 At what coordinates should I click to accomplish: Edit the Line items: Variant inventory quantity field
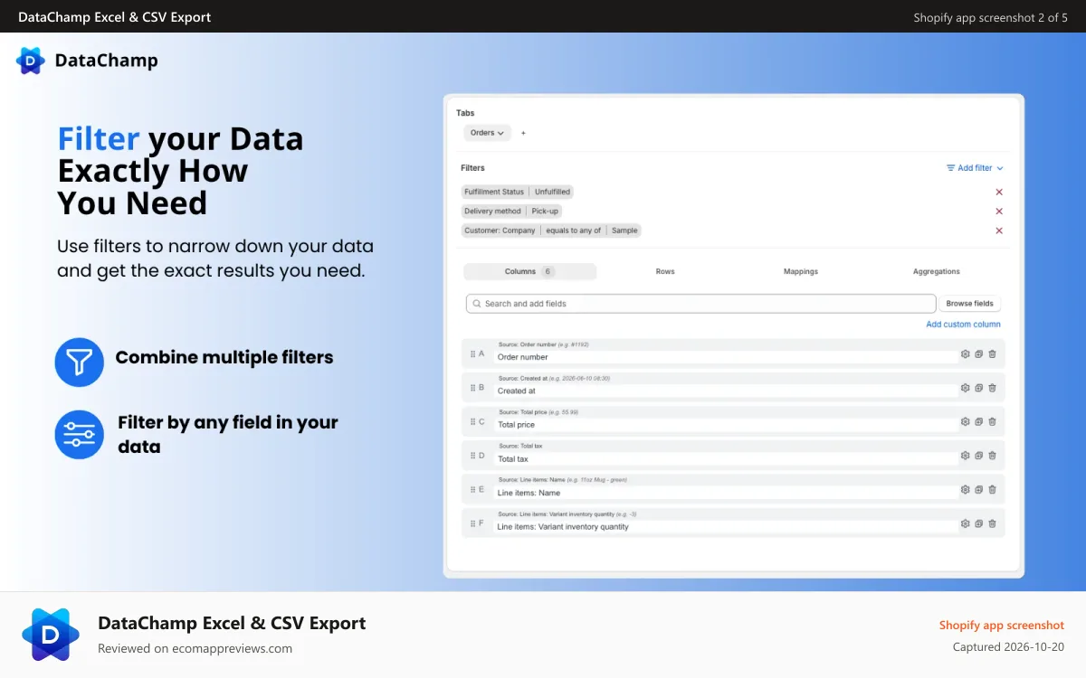[x=725, y=526]
